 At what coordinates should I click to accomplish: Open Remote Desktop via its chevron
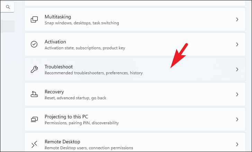237,144
